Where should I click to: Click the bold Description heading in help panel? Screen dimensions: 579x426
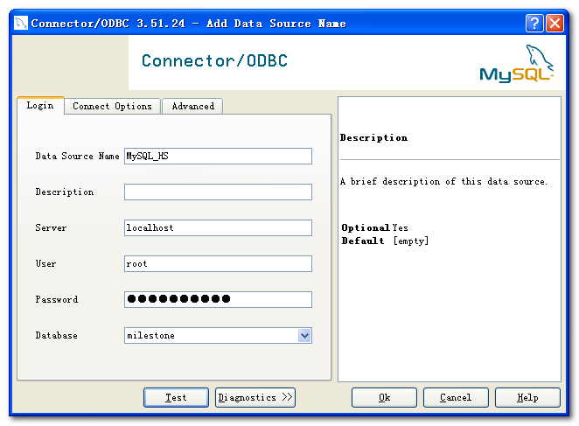(373, 138)
